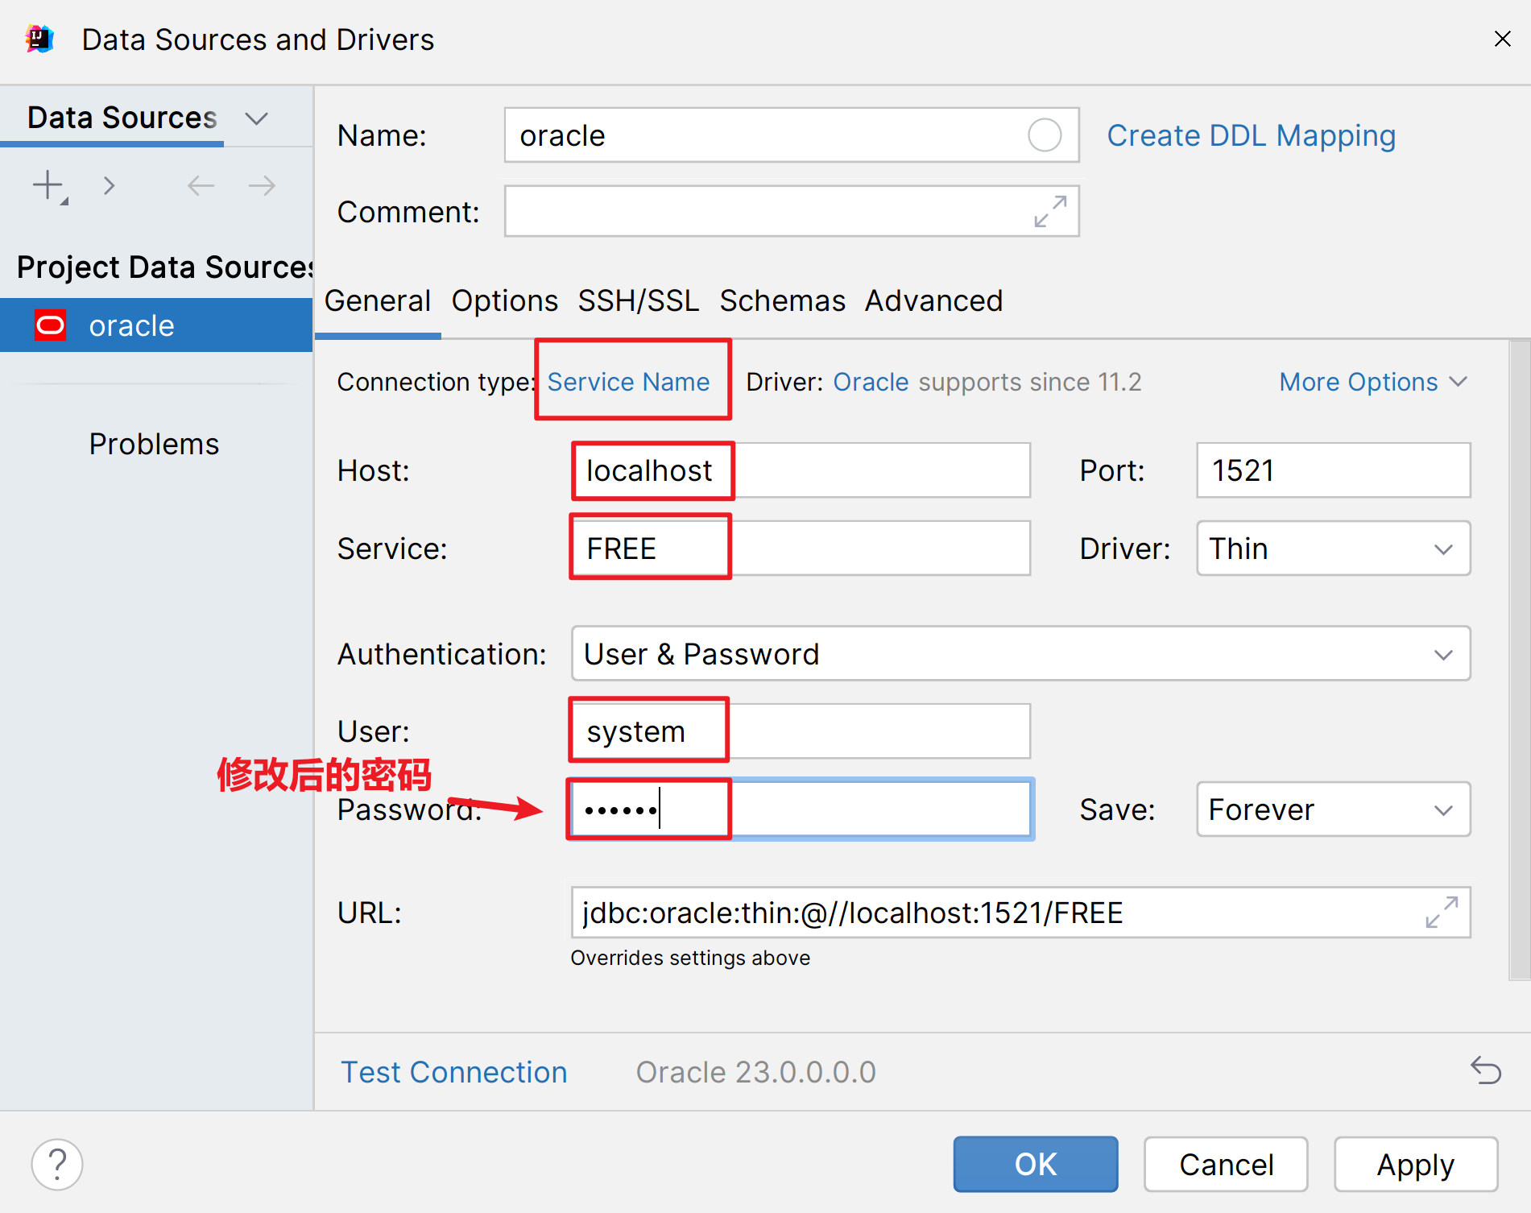1531x1213 pixels.
Task: Confirm with the OK button
Action: (x=1035, y=1164)
